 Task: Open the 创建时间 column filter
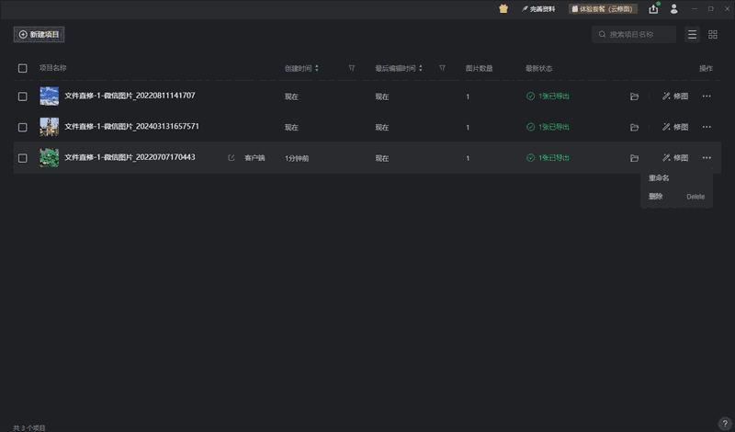point(352,68)
